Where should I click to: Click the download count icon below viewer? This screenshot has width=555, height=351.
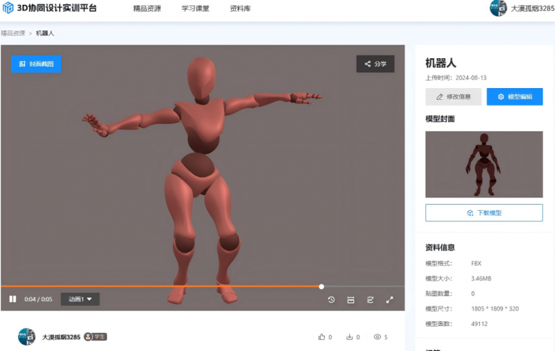[350, 337]
